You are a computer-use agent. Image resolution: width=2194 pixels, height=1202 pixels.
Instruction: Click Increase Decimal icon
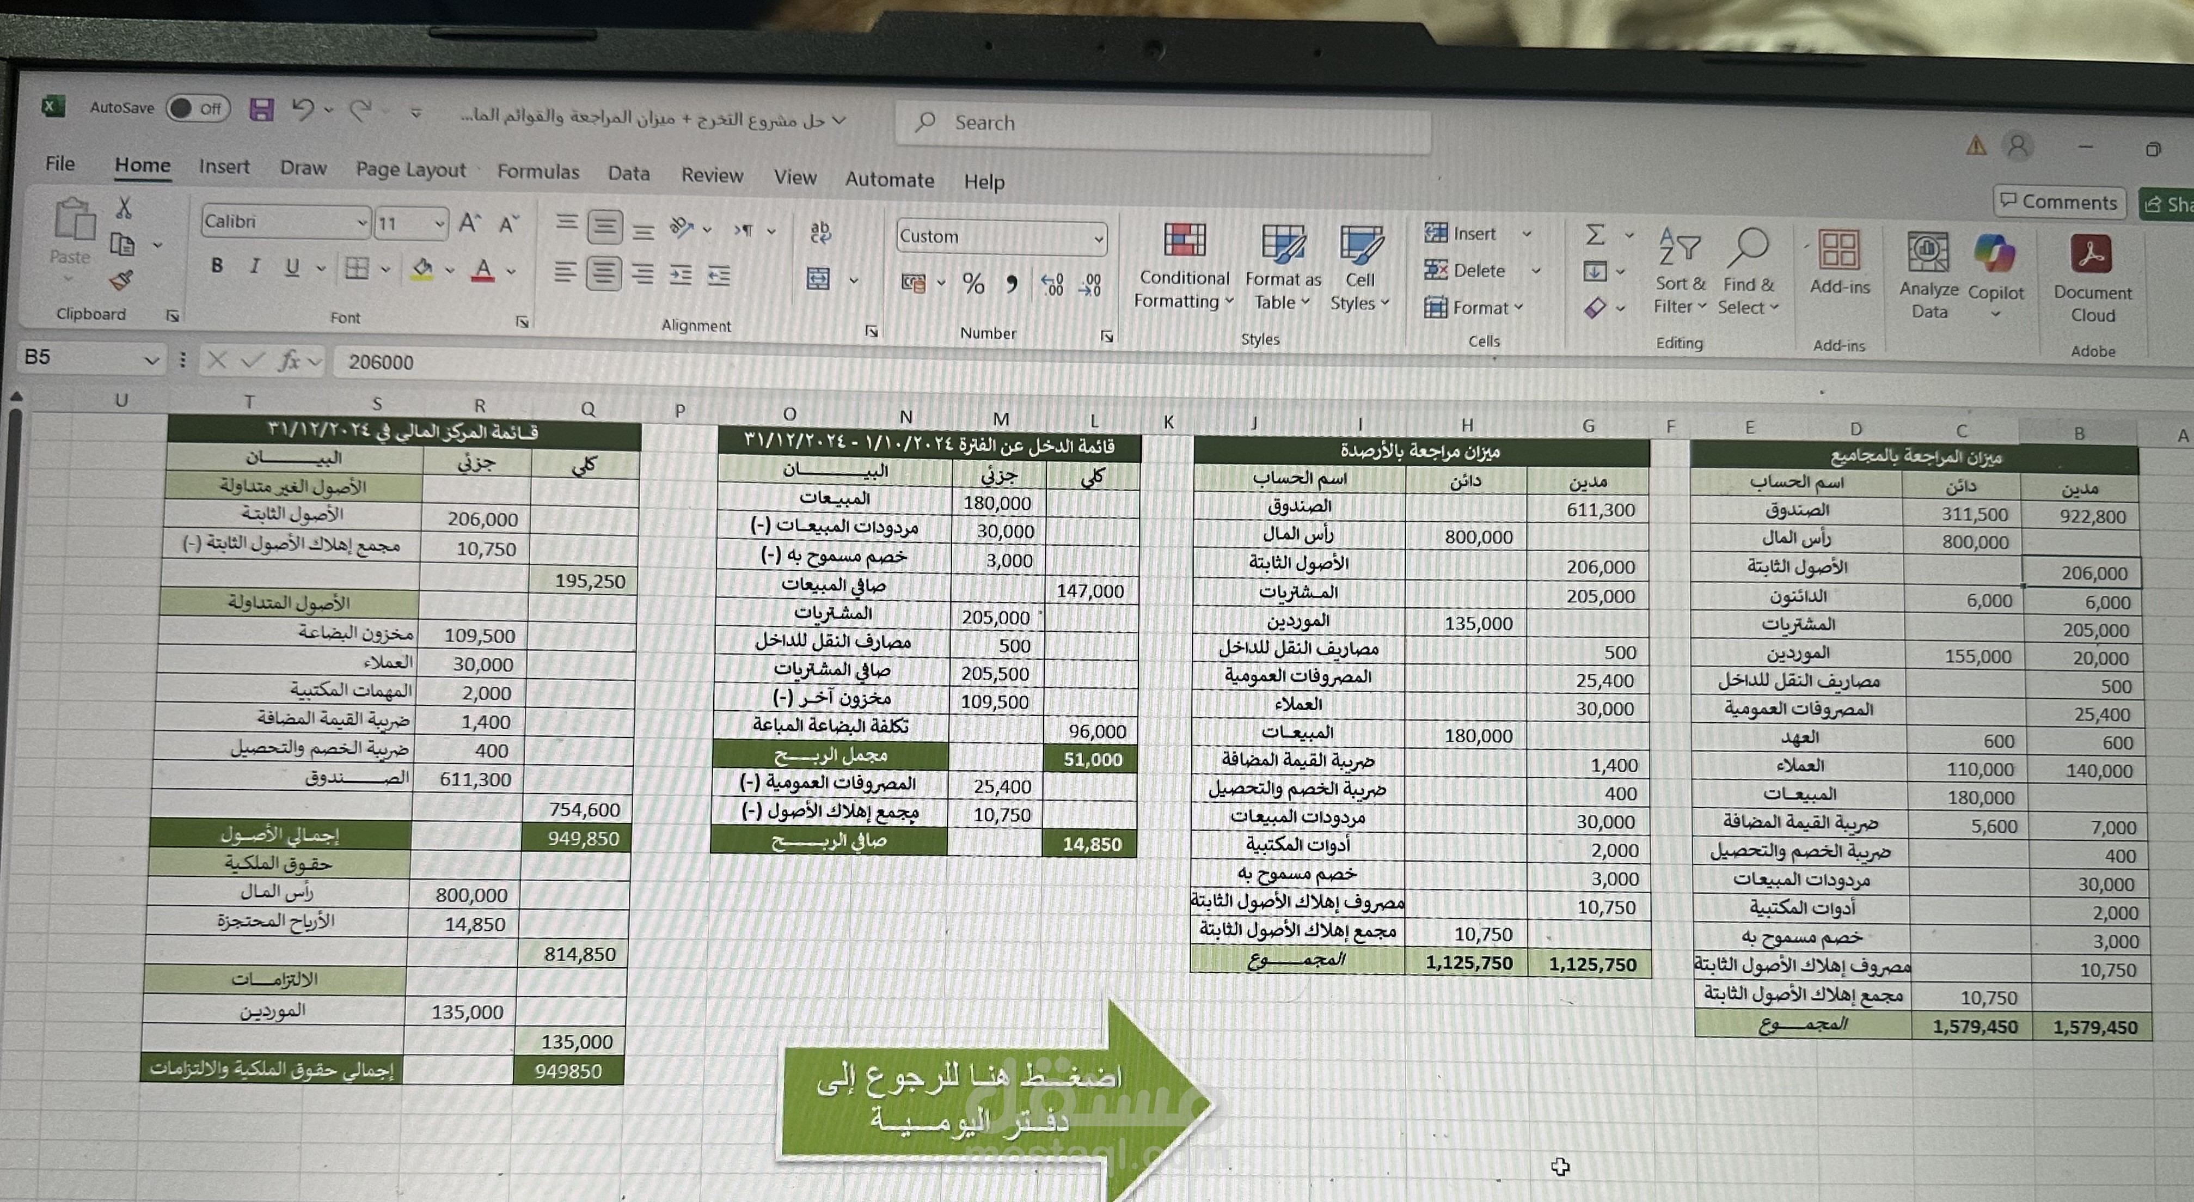(1052, 284)
